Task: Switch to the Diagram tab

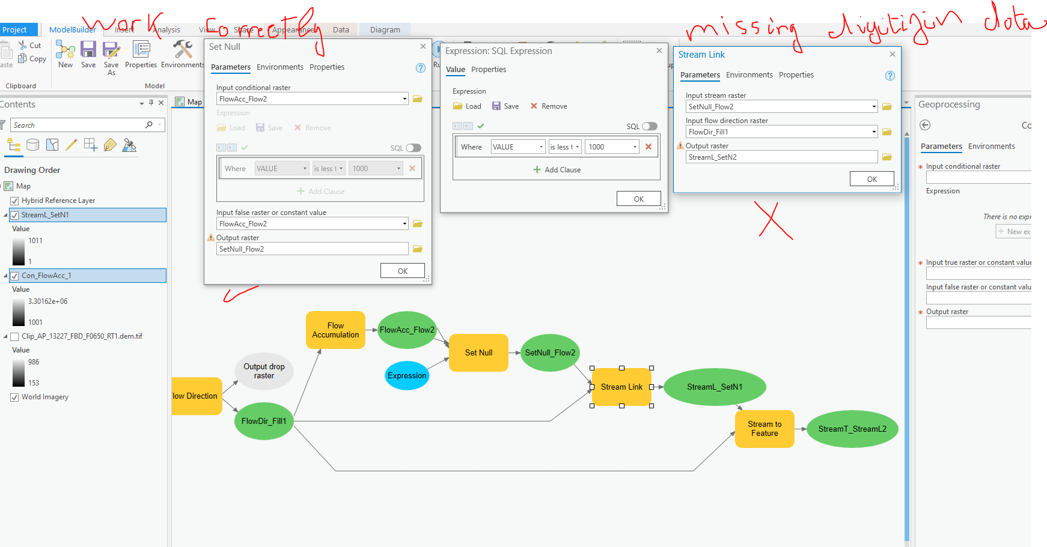Action: click(x=385, y=29)
